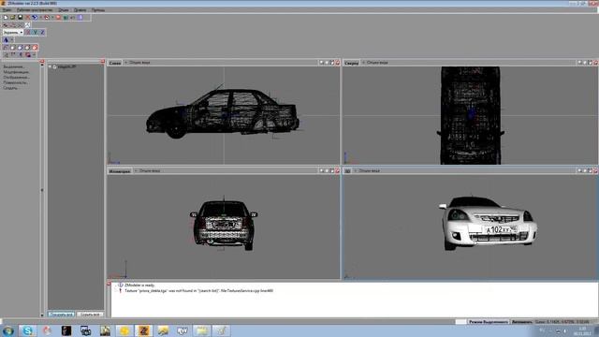Screen dimensions: 599x337
Task: Click Режим Выделенного in status bar
Action: click(489, 322)
